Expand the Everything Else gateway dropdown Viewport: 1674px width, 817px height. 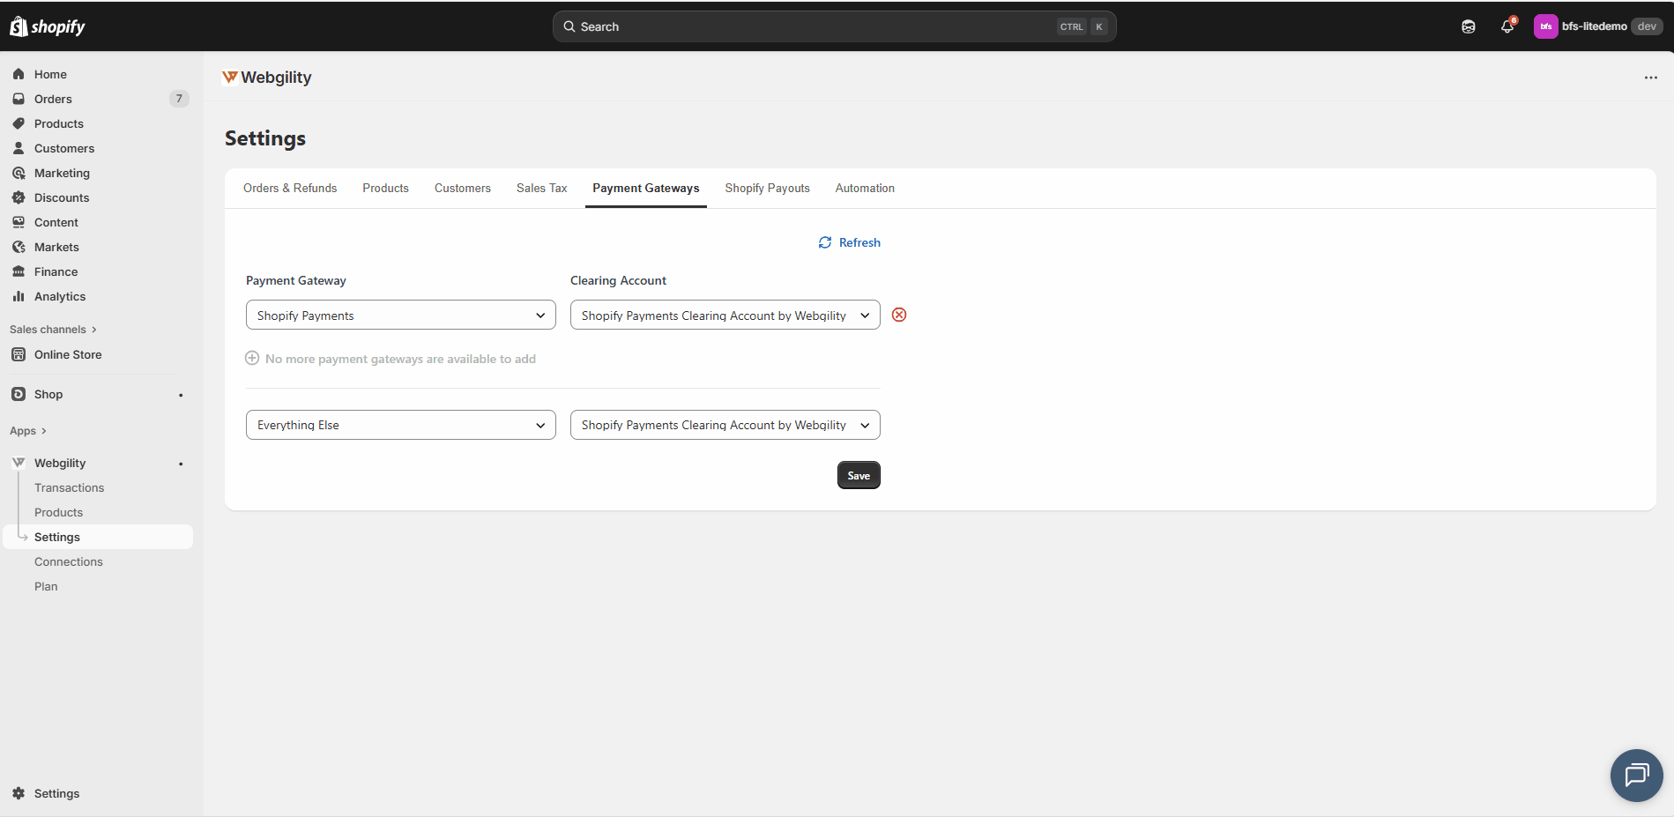400,425
